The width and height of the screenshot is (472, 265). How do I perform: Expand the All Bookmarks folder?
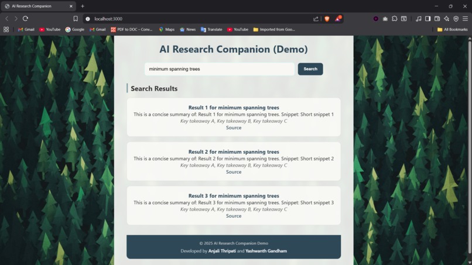click(x=453, y=29)
